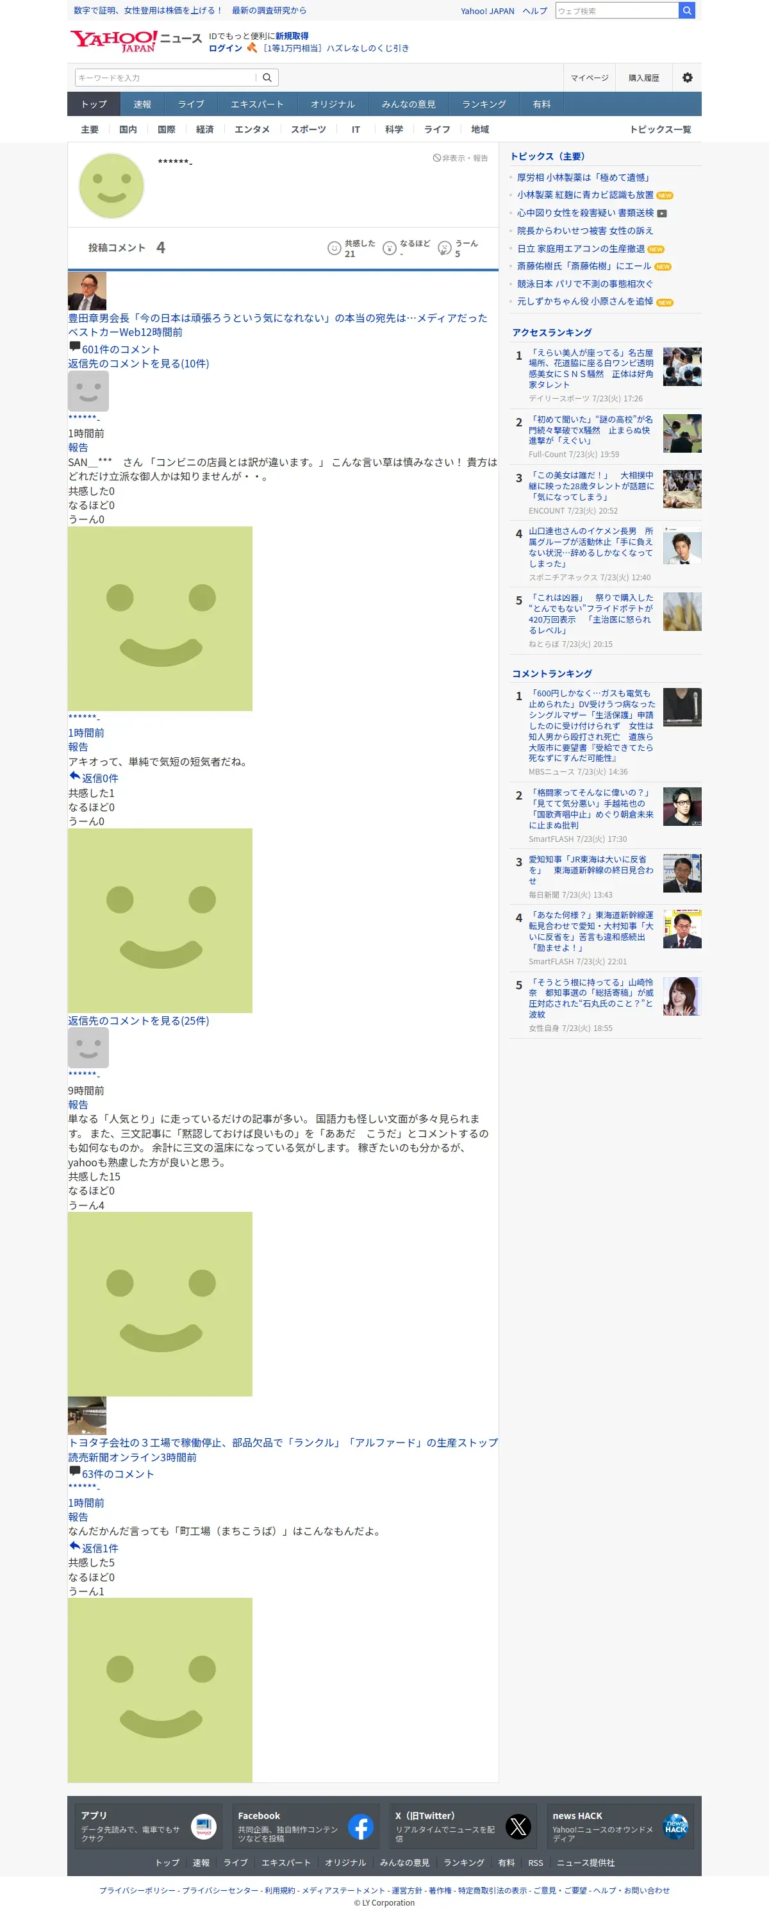Expand 返信先のコメントを見る(10件)
Image resolution: width=769 pixels, height=1921 pixels.
coord(138,363)
